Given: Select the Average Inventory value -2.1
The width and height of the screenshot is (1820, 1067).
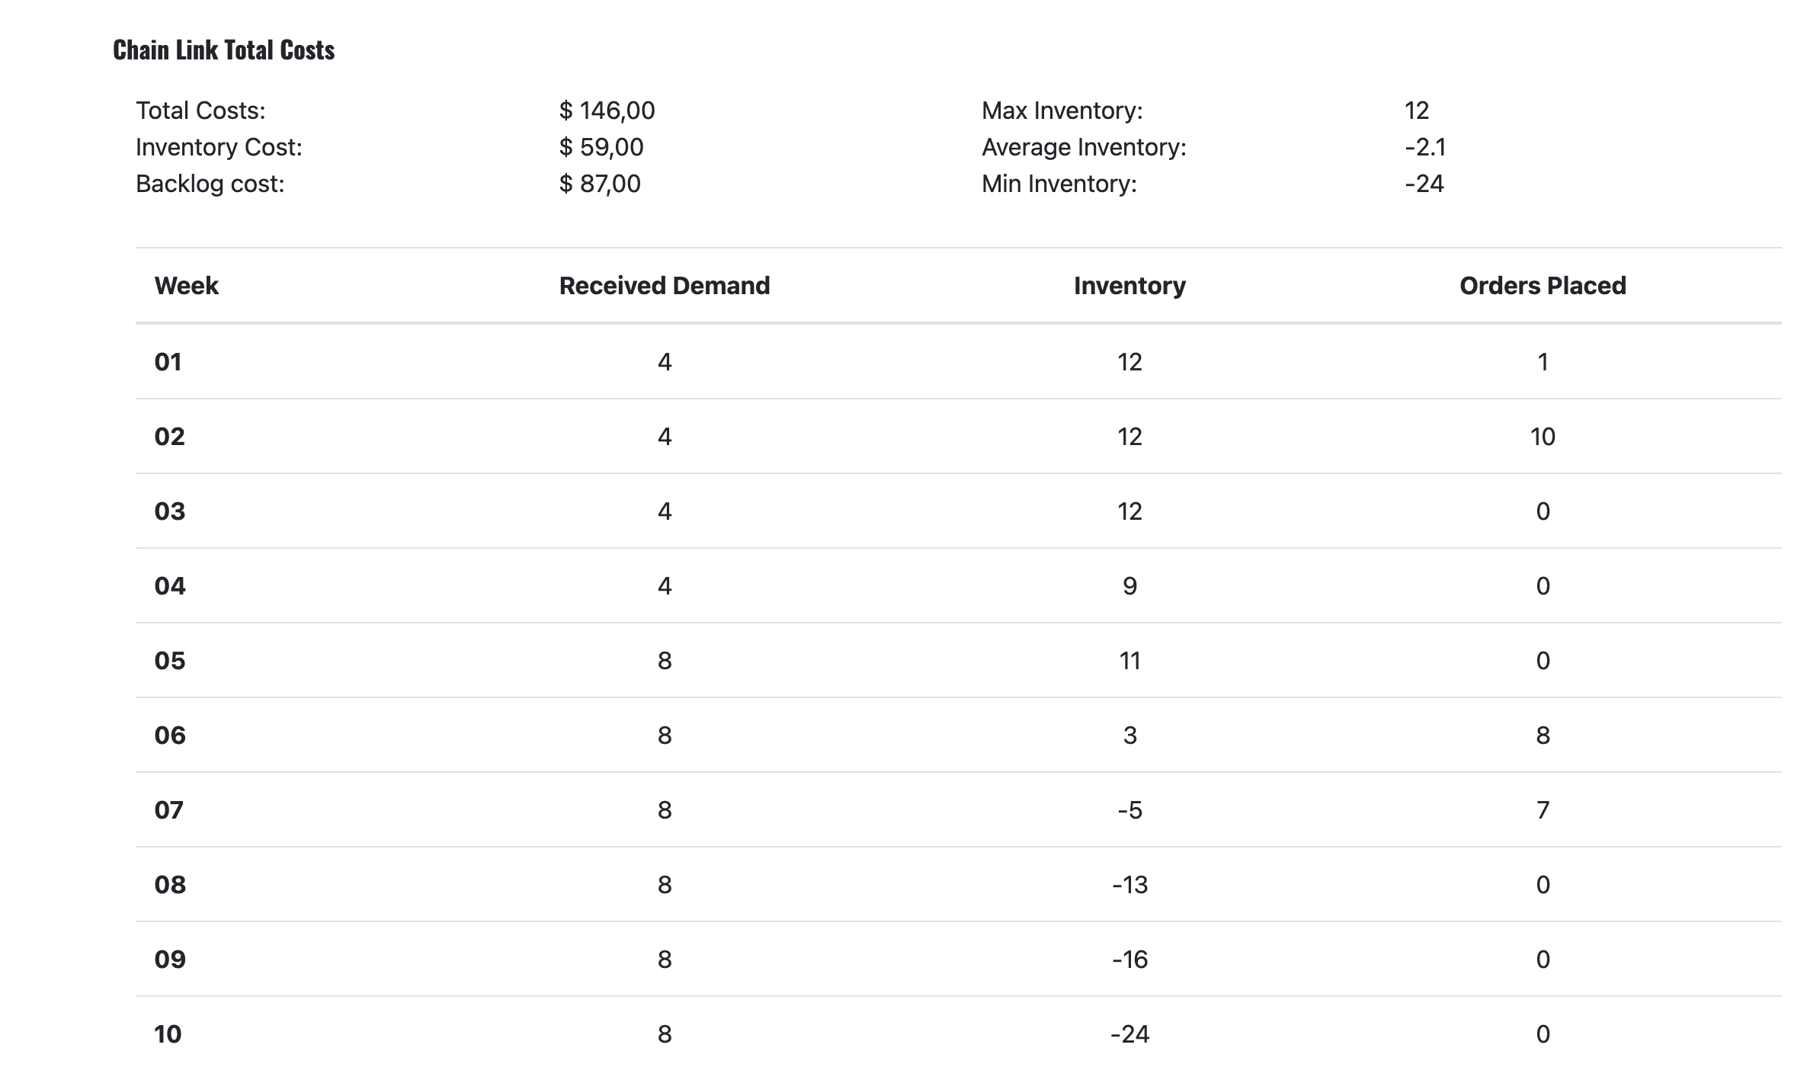Looking at the screenshot, I should pos(1424,147).
